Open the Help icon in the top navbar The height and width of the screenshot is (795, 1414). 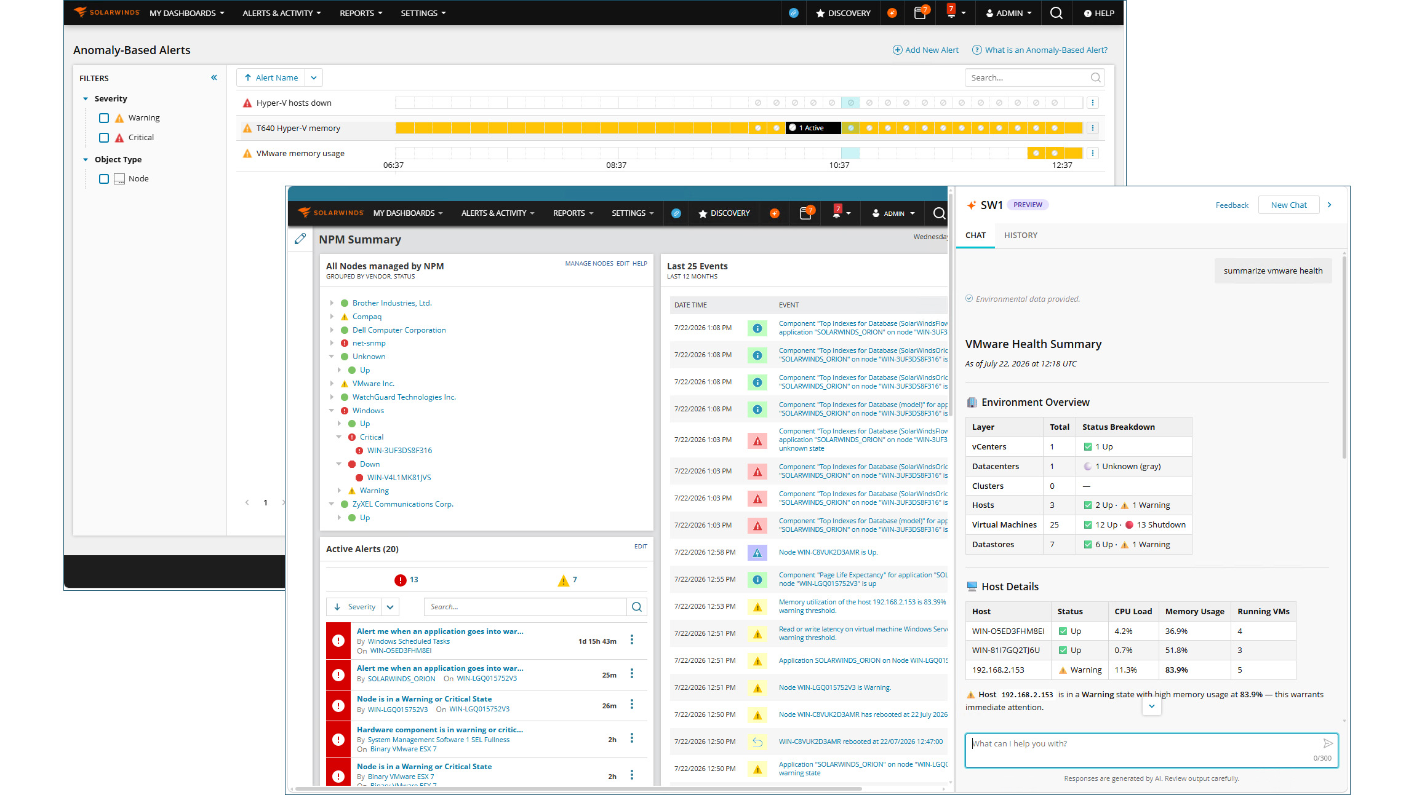click(x=1099, y=13)
